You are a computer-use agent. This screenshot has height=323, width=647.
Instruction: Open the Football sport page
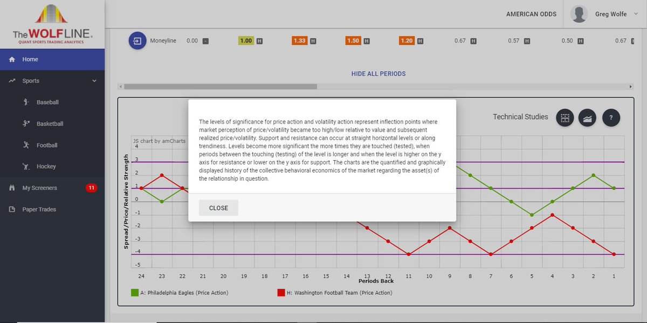(x=47, y=145)
